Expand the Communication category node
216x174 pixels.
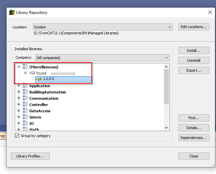click(x=18, y=98)
